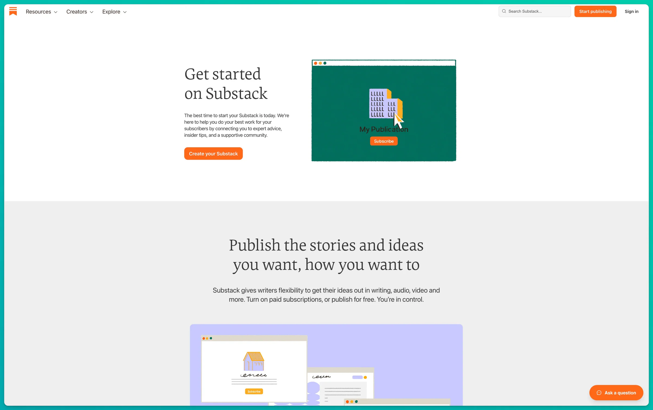Image resolution: width=653 pixels, height=410 pixels.
Task: Click the Ask a question button
Action: [616, 393]
